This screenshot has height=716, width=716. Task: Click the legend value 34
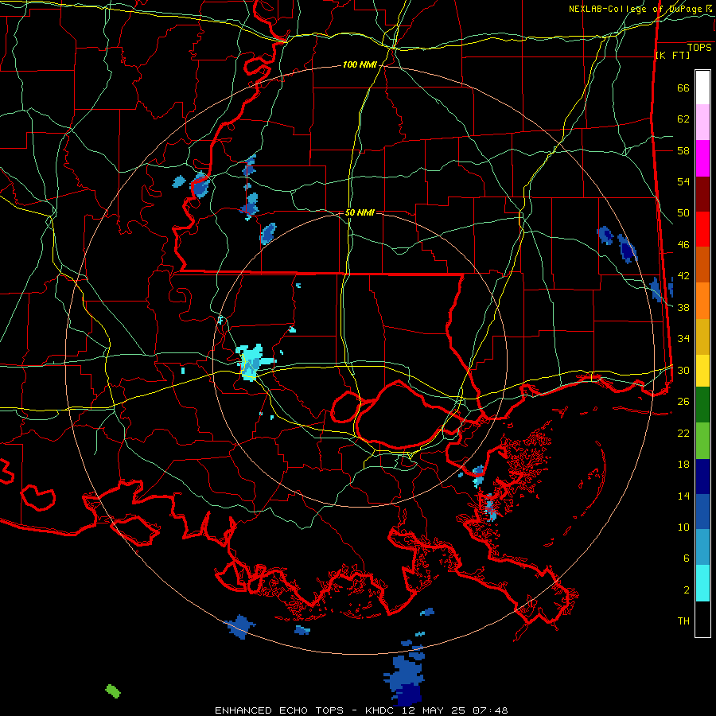pyautogui.click(x=683, y=339)
